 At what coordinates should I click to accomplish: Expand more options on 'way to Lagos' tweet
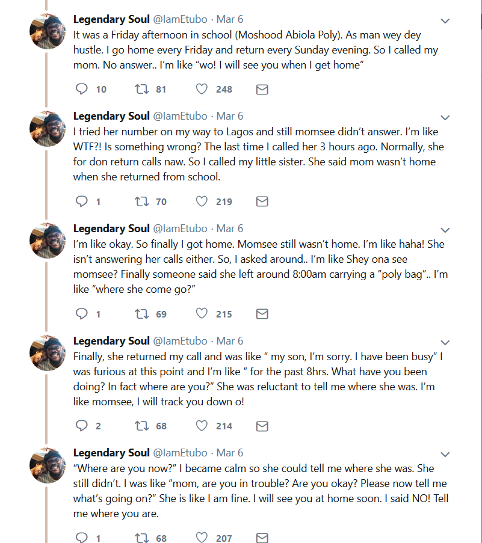pyautogui.click(x=445, y=118)
